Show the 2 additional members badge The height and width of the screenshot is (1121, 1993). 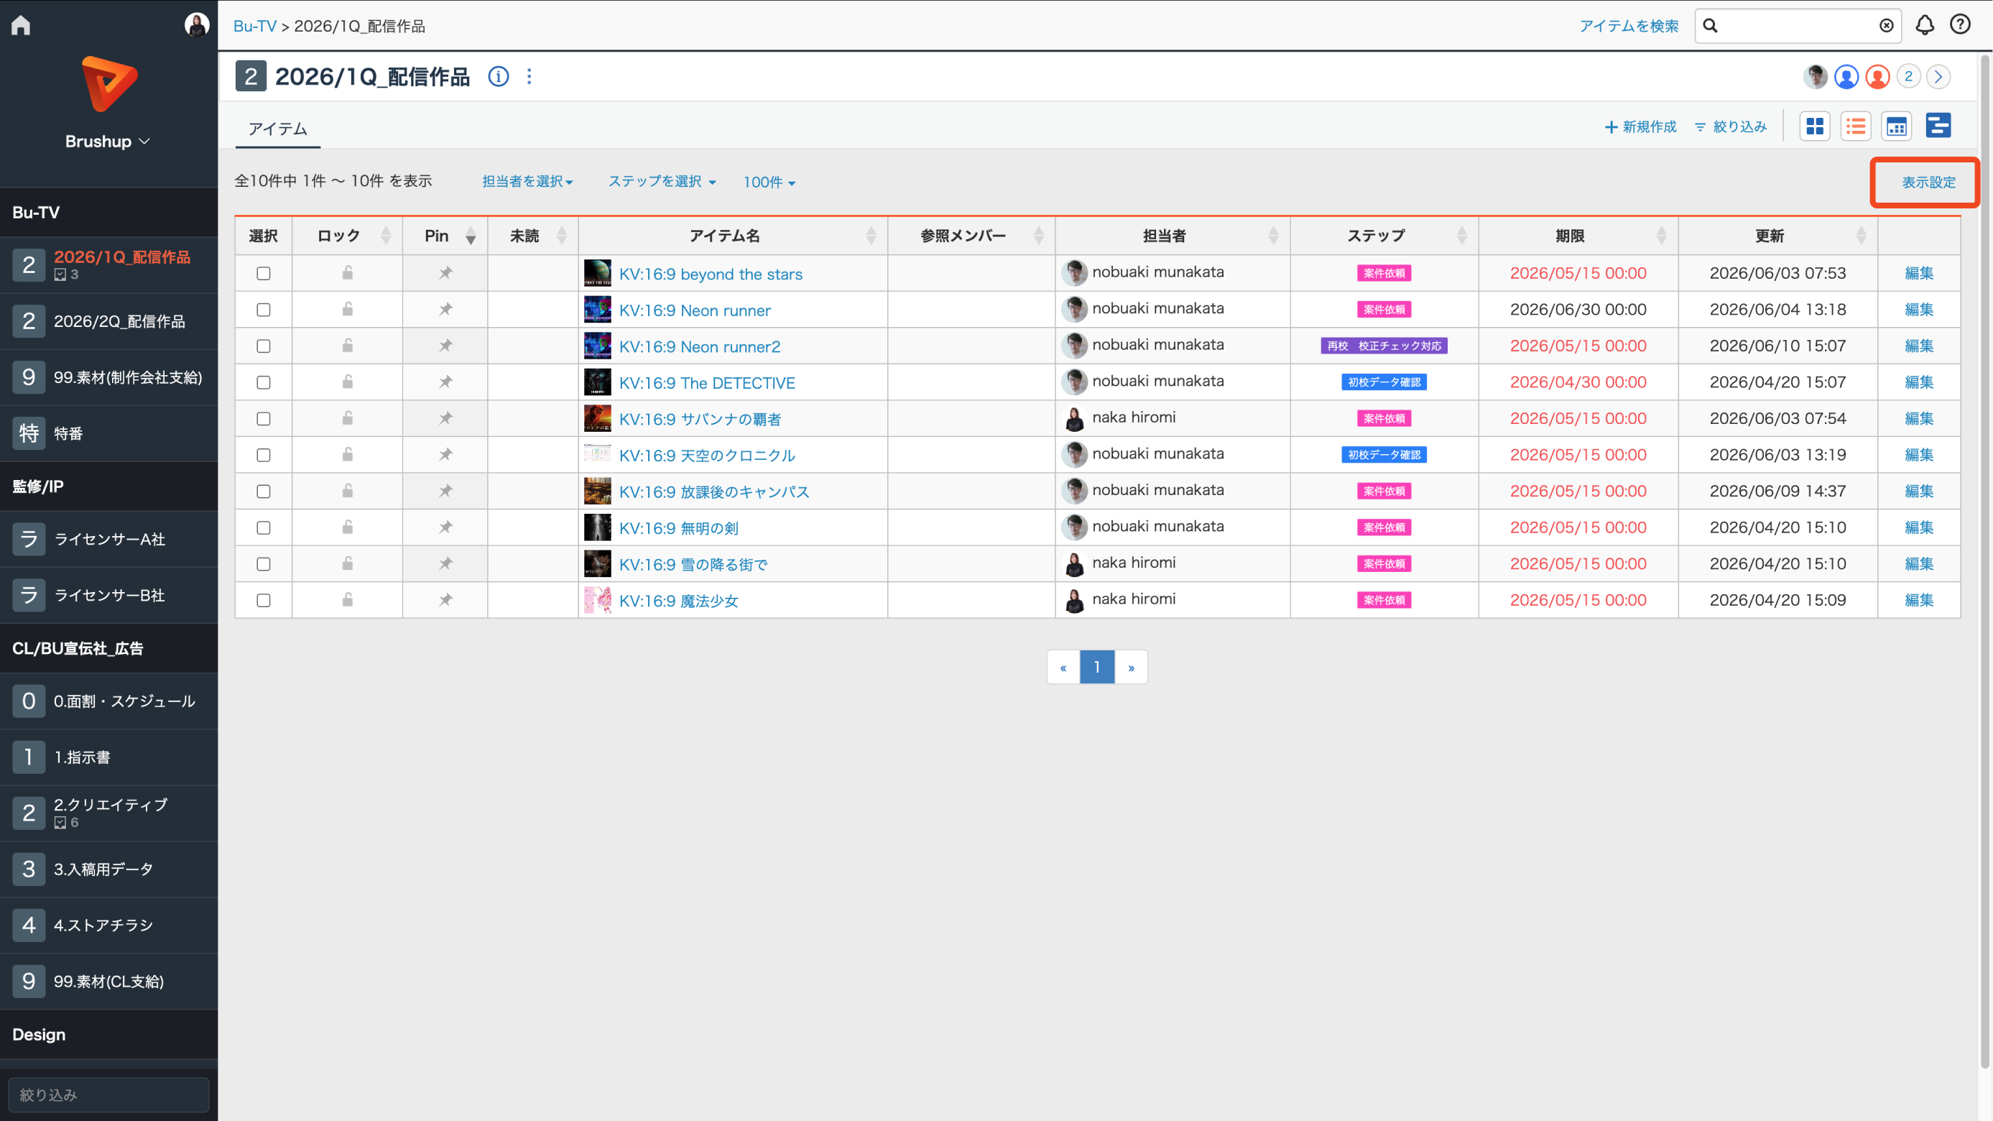(x=1908, y=77)
